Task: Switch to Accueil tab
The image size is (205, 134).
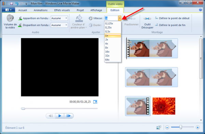Action: (x=23, y=10)
